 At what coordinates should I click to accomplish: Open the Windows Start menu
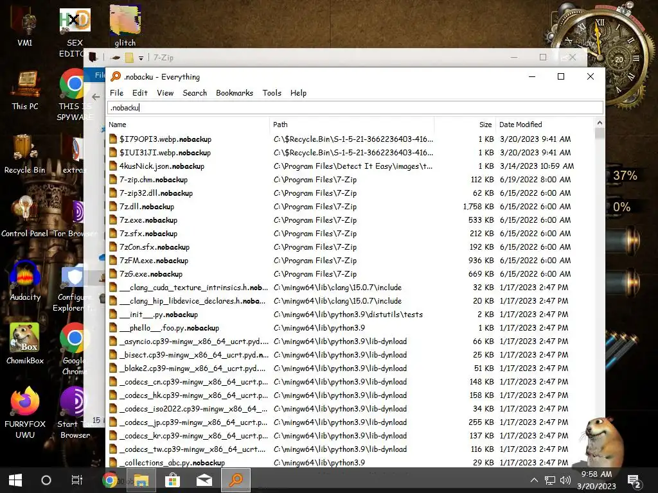15,480
